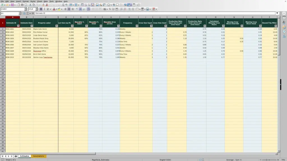287x161 pixels.
Task: Open Property Label column filter dropdown
Action: (x=57, y=26)
